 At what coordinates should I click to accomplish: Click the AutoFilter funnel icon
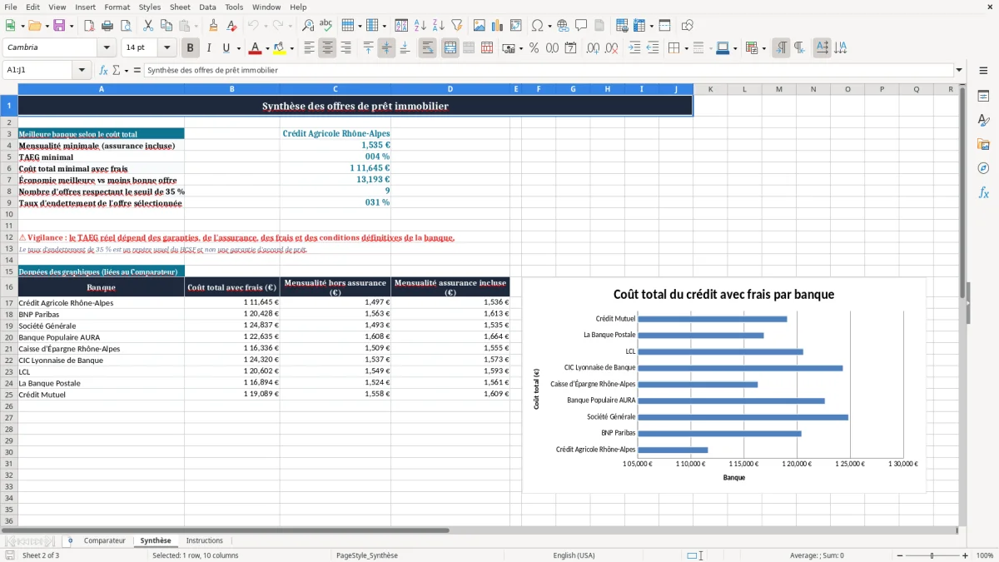coord(456,26)
